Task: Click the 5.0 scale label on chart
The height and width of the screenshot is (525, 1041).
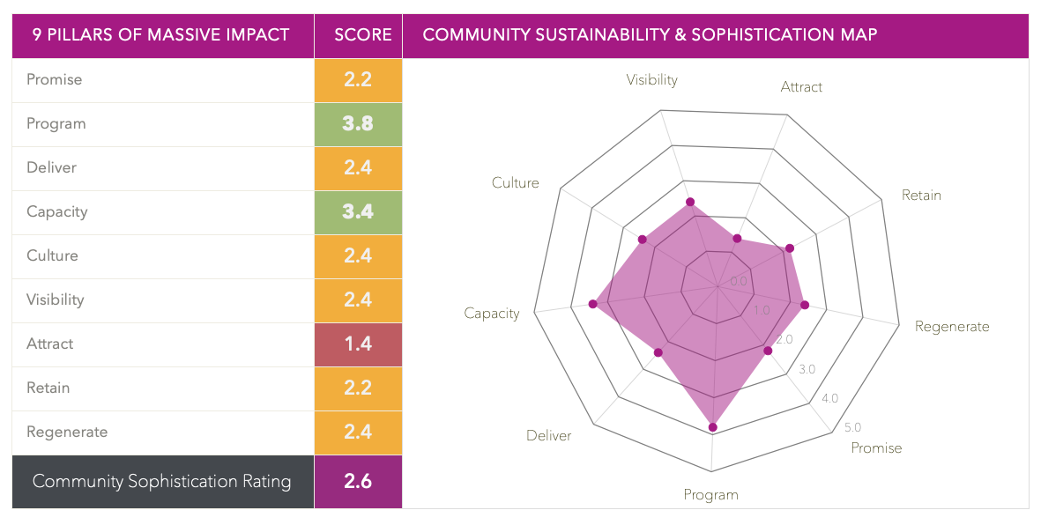Action: (x=852, y=427)
